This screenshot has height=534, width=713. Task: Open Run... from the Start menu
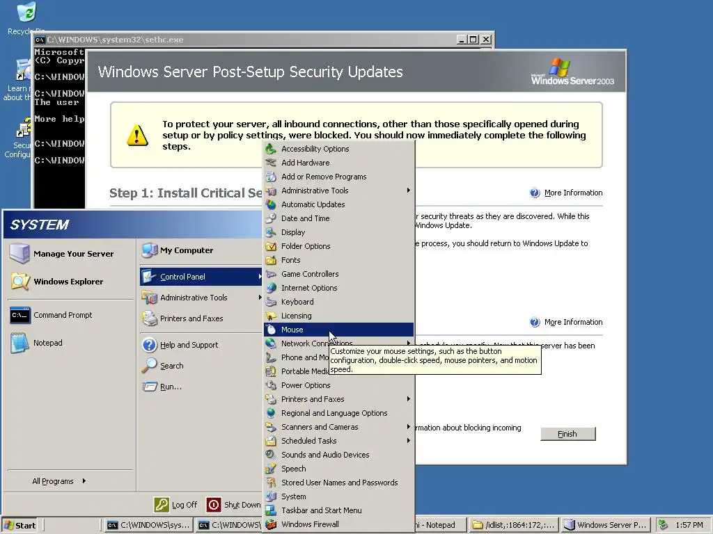[201, 387]
